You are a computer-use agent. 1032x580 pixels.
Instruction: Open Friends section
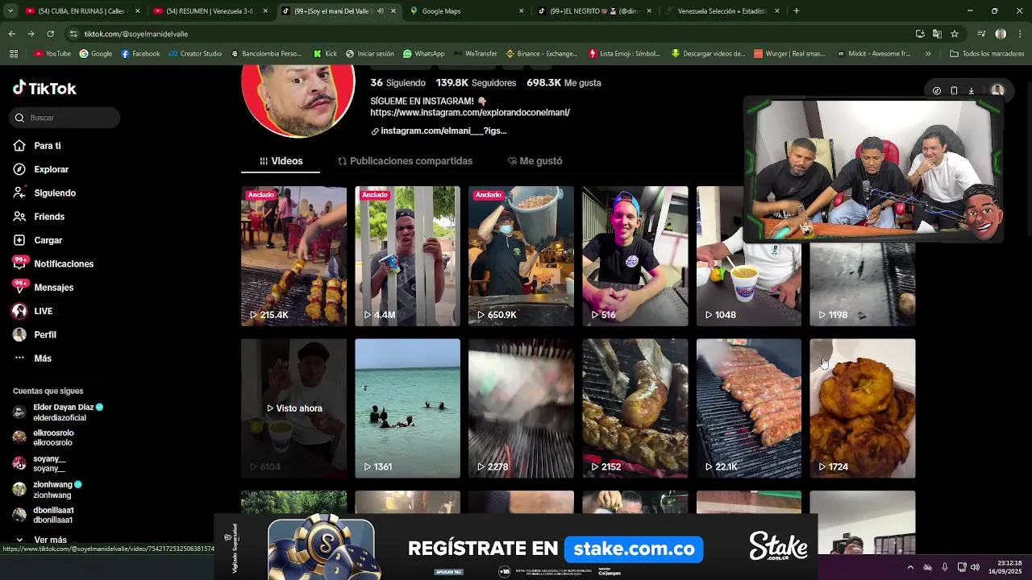[39, 217]
